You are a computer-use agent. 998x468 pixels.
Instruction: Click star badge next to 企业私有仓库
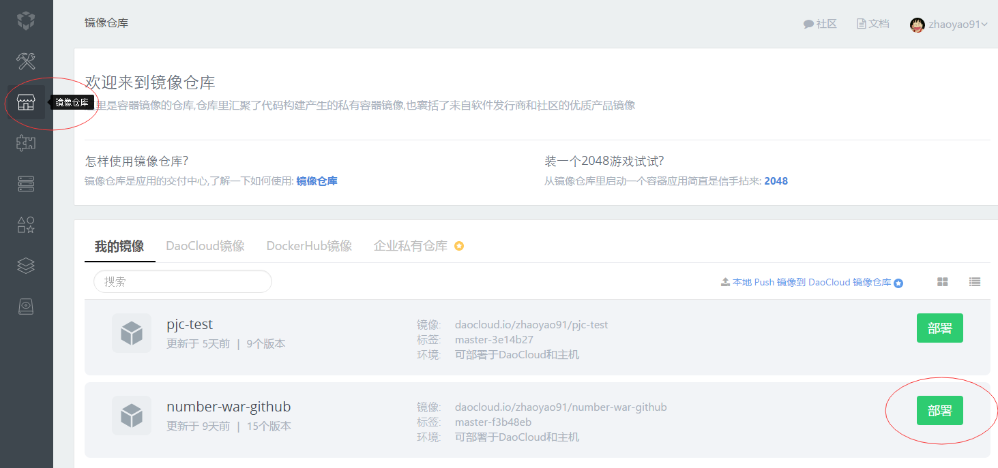click(x=459, y=246)
